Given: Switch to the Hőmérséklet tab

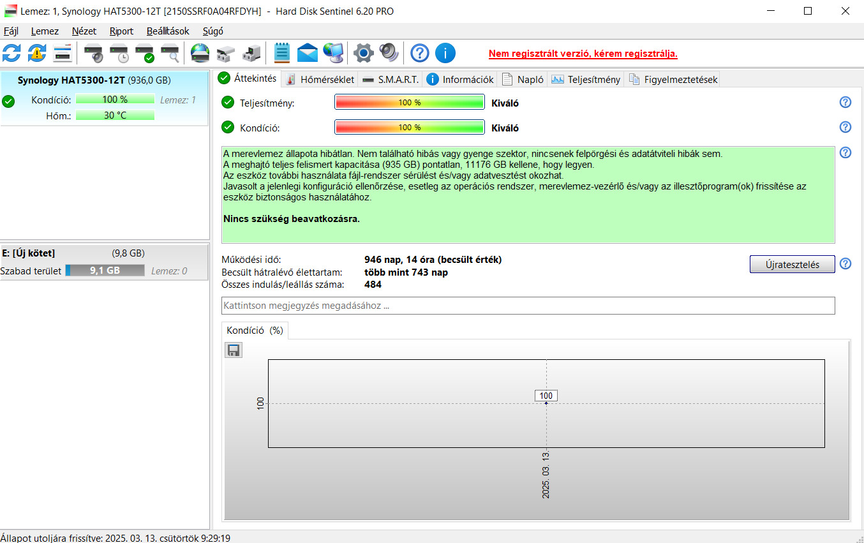Looking at the screenshot, I should click(x=320, y=79).
